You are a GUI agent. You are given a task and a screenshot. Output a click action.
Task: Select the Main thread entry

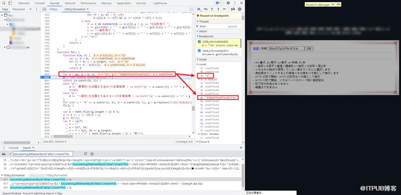click(218, 27)
